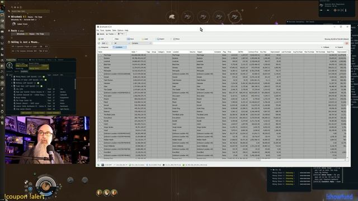The width and height of the screenshot is (358, 201).
Task: Click the character portrait in Neocom
Action: click(2, 7)
